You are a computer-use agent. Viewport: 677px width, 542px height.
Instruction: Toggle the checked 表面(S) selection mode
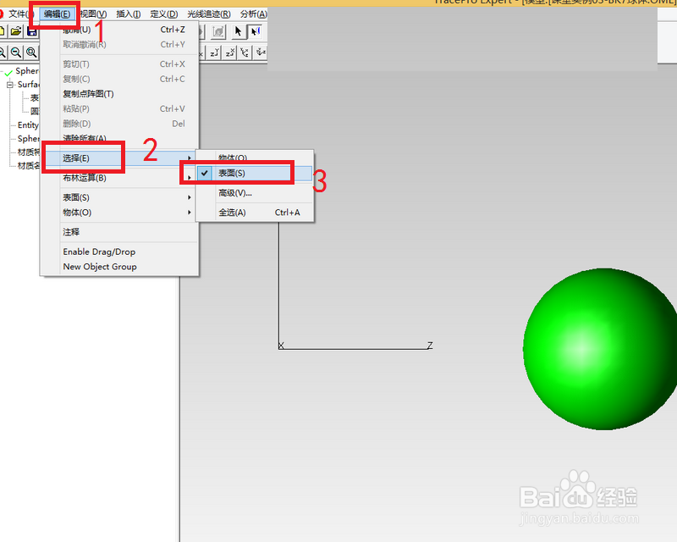[x=255, y=173]
